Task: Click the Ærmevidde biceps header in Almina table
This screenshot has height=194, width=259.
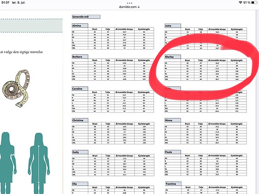Action: (124, 29)
